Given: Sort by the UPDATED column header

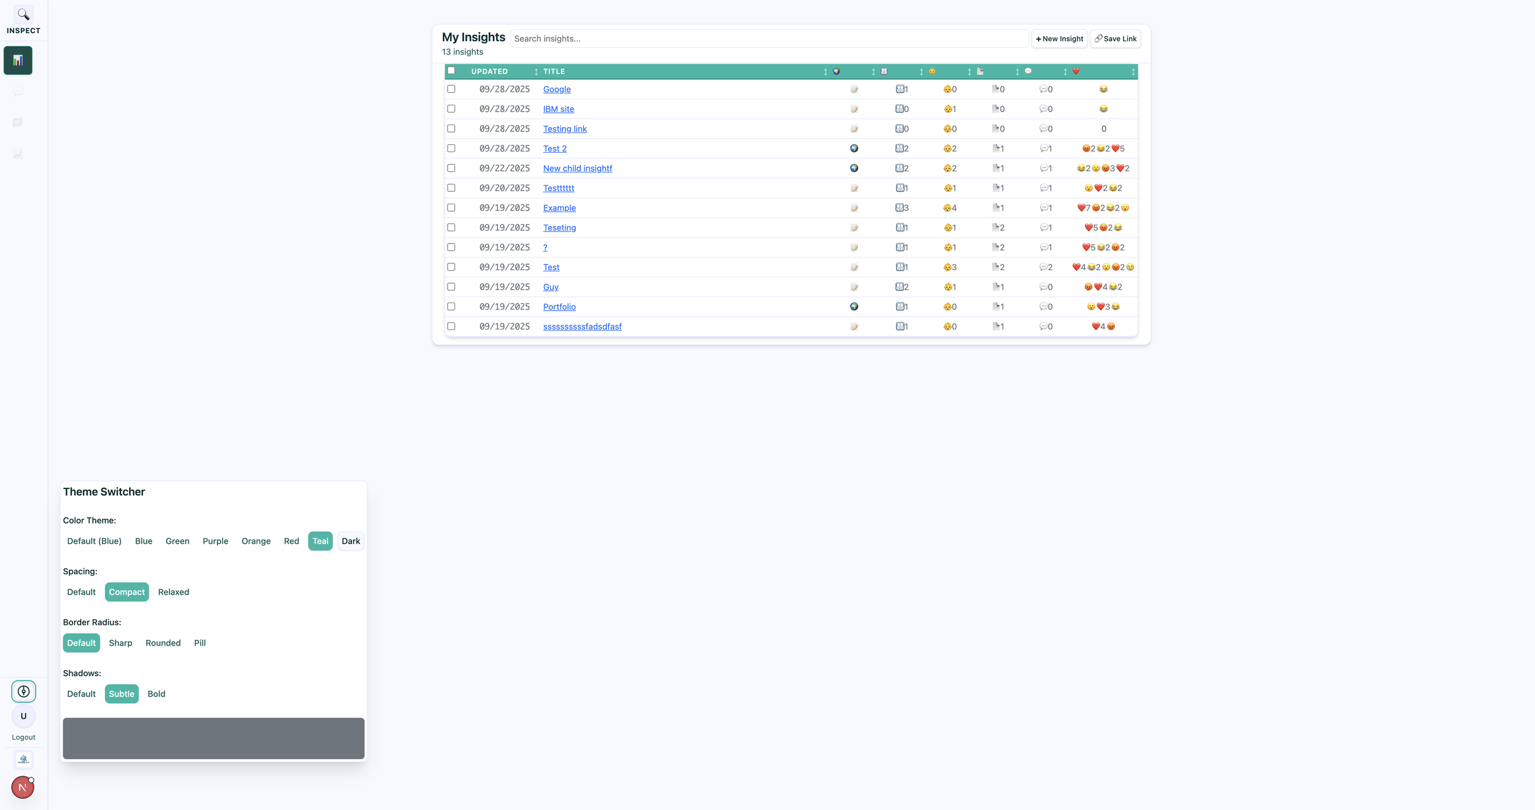Looking at the screenshot, I should [x=489, y=72].
